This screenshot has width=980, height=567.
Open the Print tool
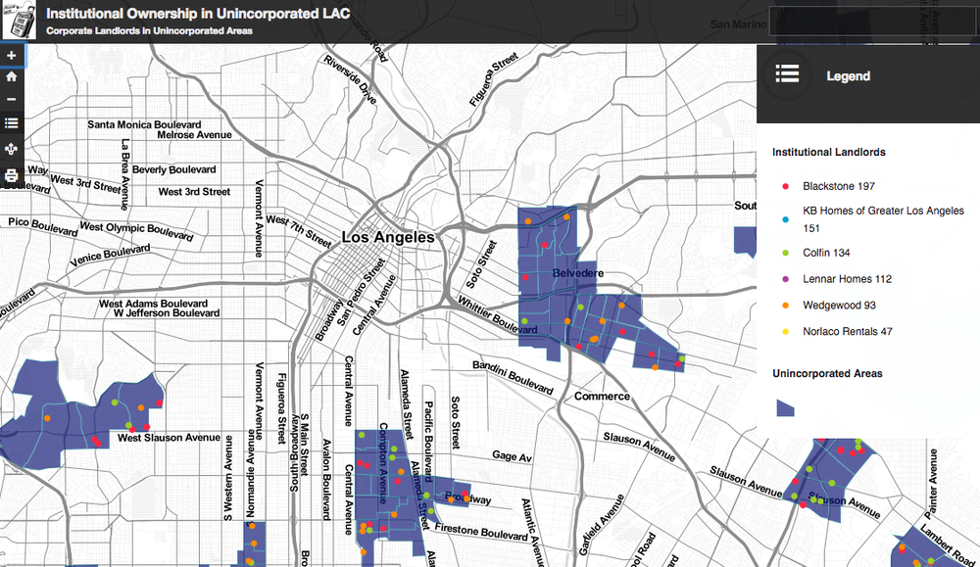tap(12, 176)
